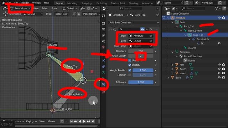Clear the IK Target Armature field
Image resolution: width=228 pixels, height=128 pixels.
pyautogui.click(x=151, y=36)
